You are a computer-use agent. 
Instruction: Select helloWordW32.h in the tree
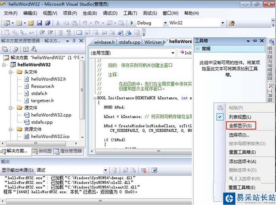pos(48,79)
